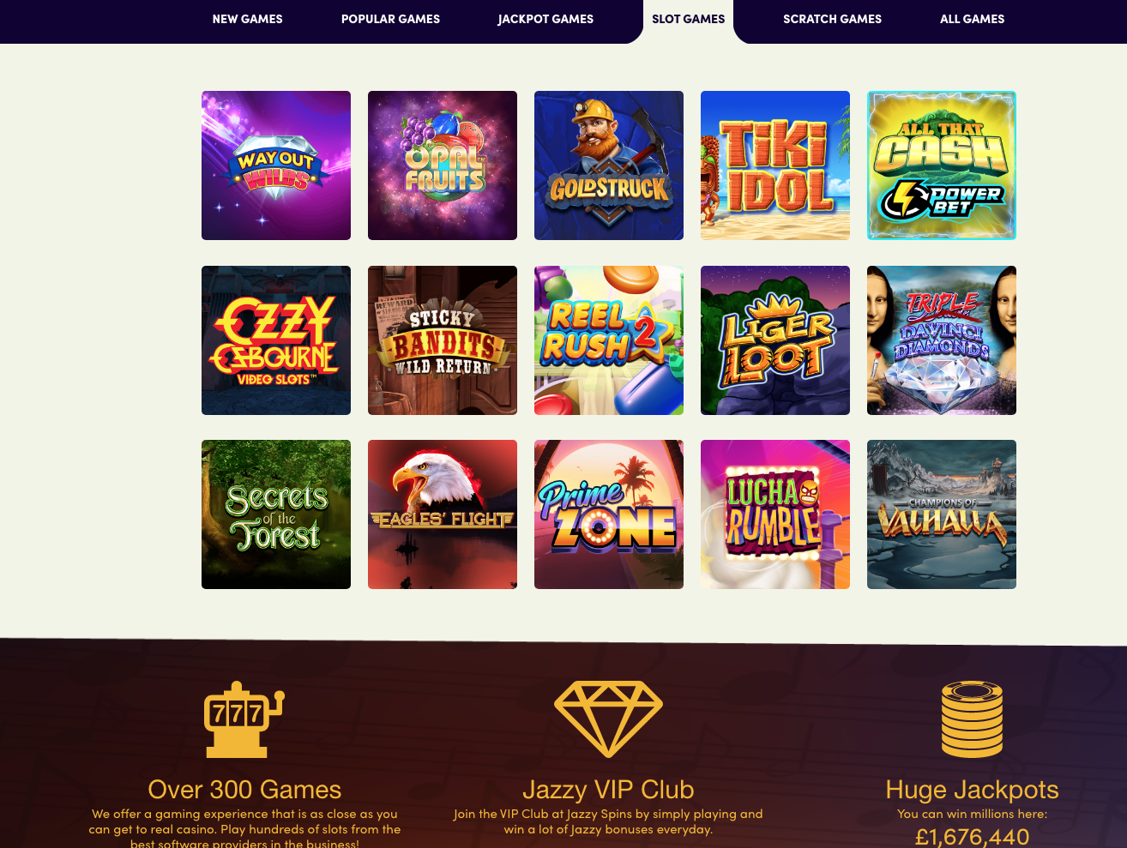Image resolution: width=1127 pixels, height=848 pixels.
Task: Switch to the Jackpot Games tab
Action: click(x=545, y=19)
